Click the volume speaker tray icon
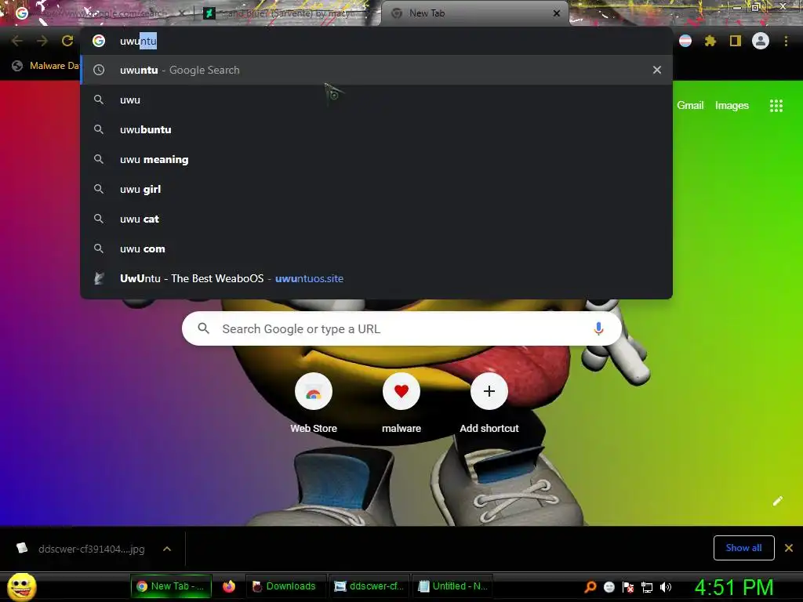 [x=666, y=587]
